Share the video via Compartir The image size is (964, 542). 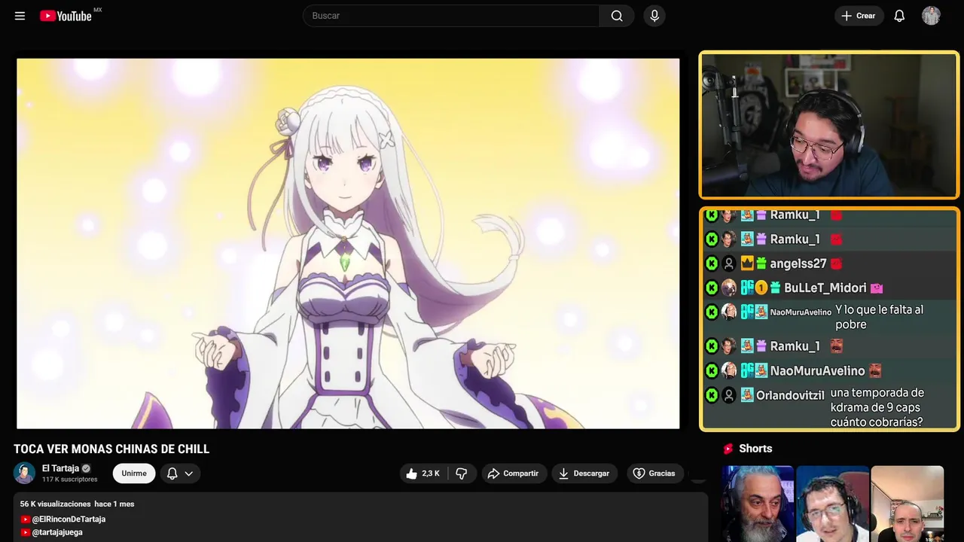pyautogui.click(x=513, y=473)
